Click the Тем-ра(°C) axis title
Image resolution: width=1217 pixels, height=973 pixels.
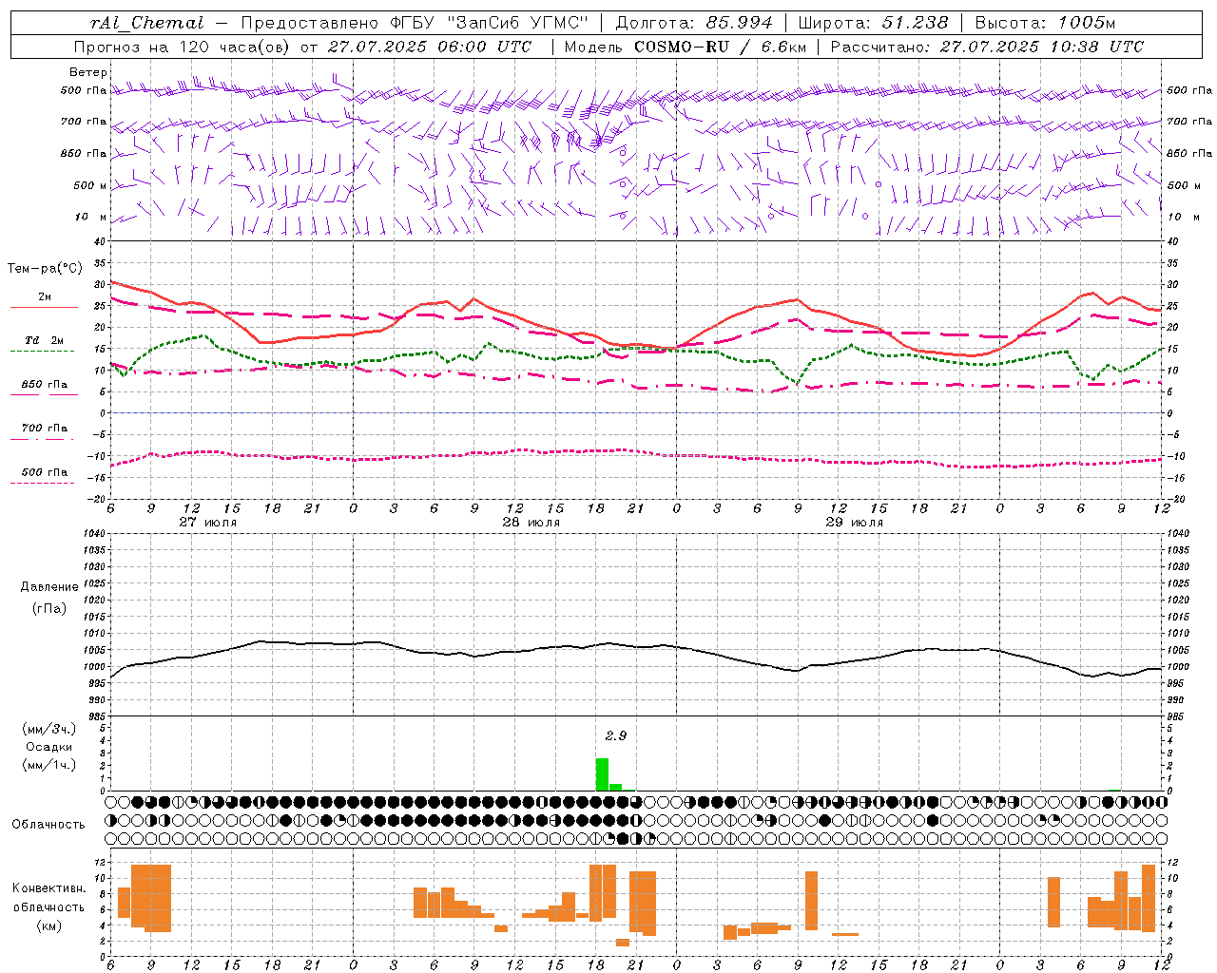45,269
